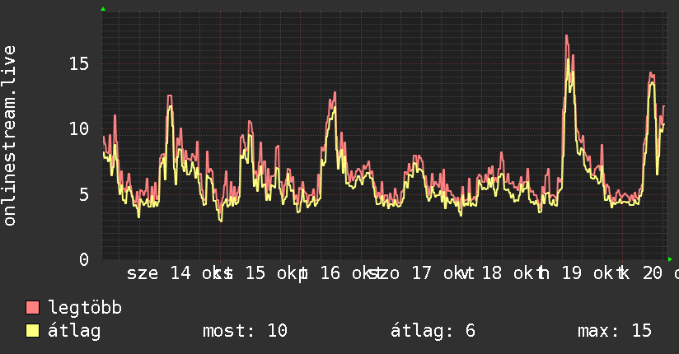Click the 'max: 15' maximum value

click(x=614, y=331)
